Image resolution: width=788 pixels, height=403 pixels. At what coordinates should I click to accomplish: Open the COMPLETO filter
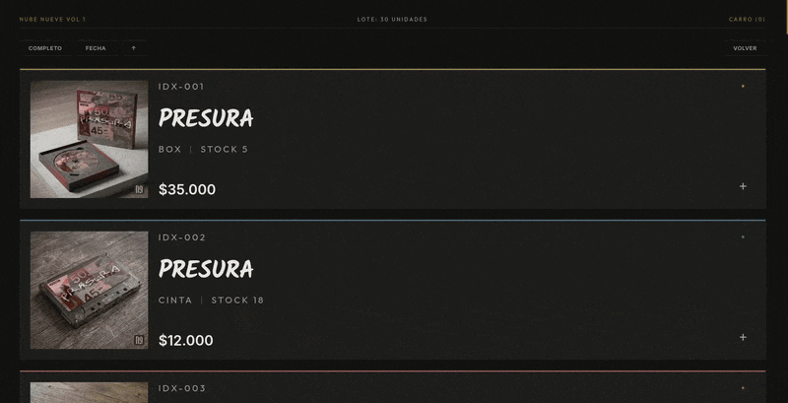coord(45,48)
